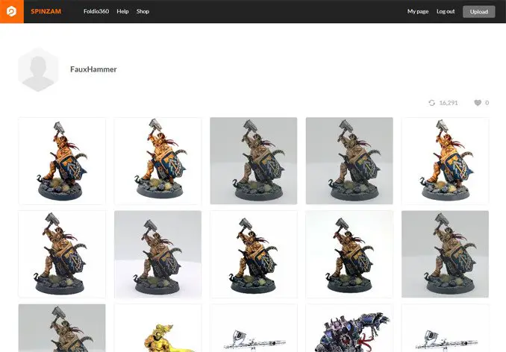The width and height of the screenshot is (506, 352).
Task: Go to My page
Action: pyautogui.click(x=418, y=12)
